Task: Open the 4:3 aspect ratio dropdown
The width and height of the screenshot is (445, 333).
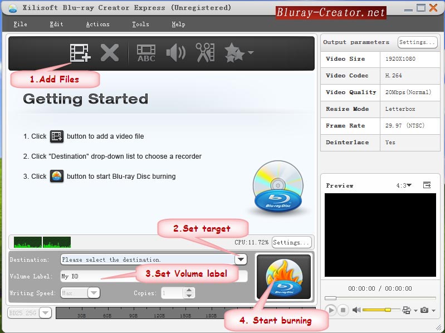Action: 404,185
